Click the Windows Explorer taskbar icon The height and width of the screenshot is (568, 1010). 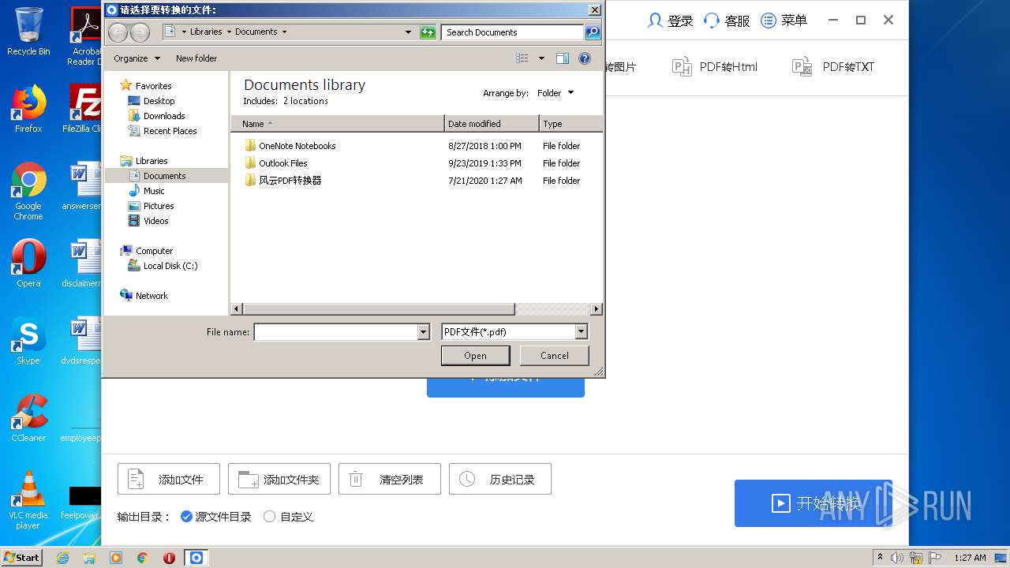click(89, 558)
